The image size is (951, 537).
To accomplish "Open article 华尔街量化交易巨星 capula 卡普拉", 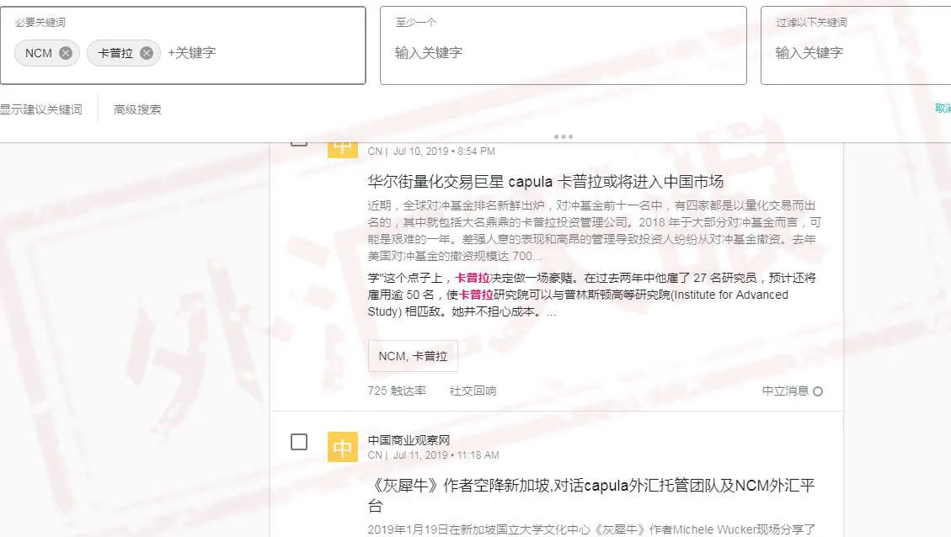I will click(x=545, y=181).
